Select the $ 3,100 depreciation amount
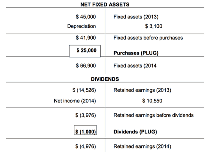Screen dimensions: 212x152 (x=153, y=26)
